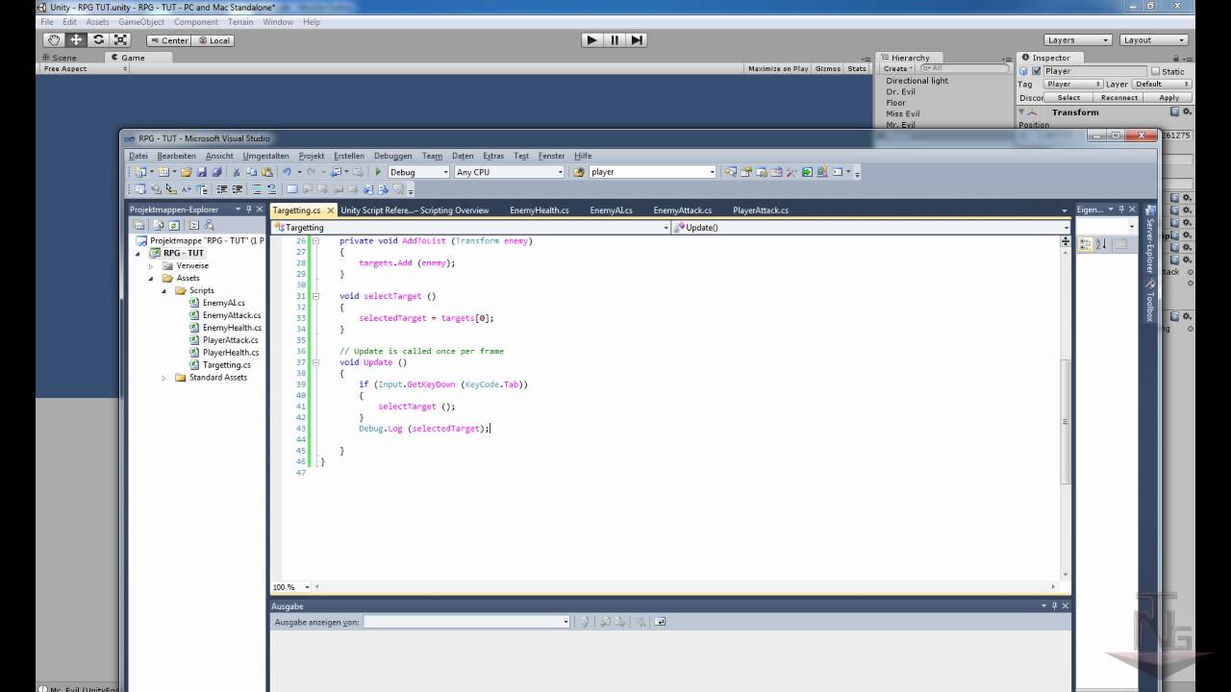Open PlayerHealth.cs in Solution Explorer

(x=231, y=353)
